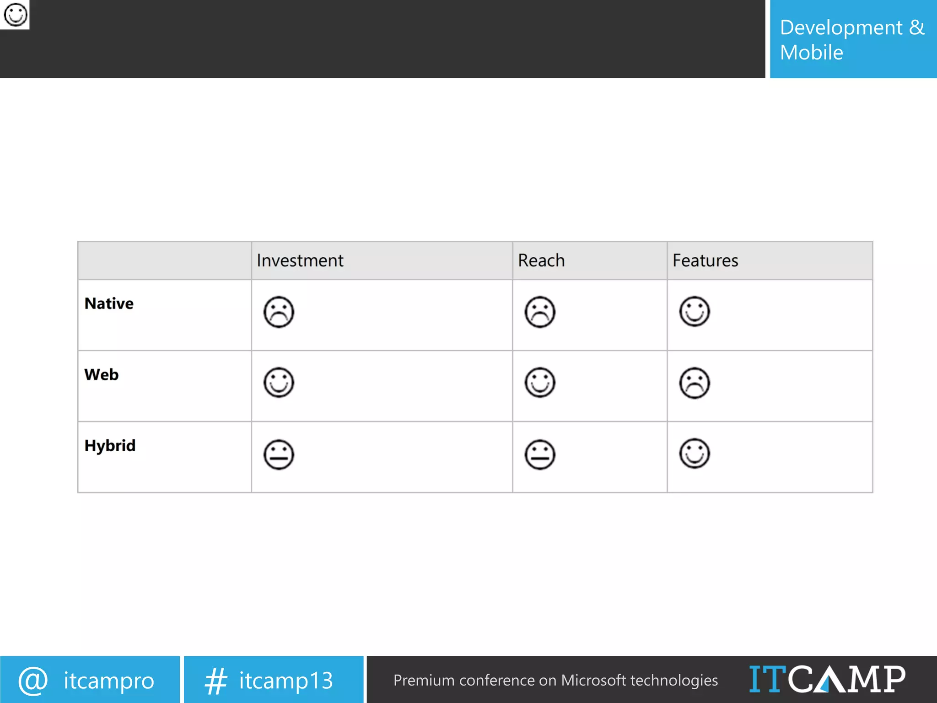Click the Reach column header
Image resolution: width=937 pixels, height=703 pixels.
pyautogui.click(x=541, y=260)
